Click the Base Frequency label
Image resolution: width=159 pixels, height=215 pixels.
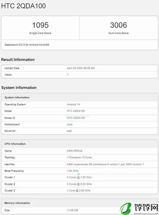coord(14,171)
